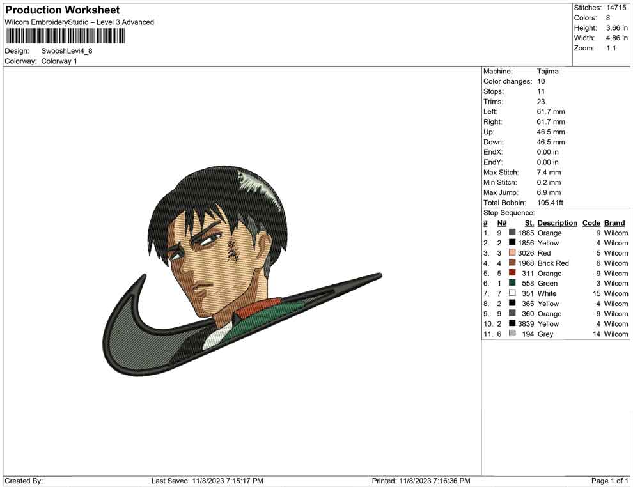The height and width of the screenshot is (487, 633).
Task: Click the Colors value '8'
Action: pyautogui.click(x=608, y=18)
